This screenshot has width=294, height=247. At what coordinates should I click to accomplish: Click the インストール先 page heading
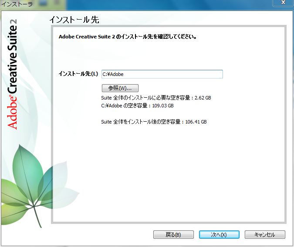(x=74, y=20)
